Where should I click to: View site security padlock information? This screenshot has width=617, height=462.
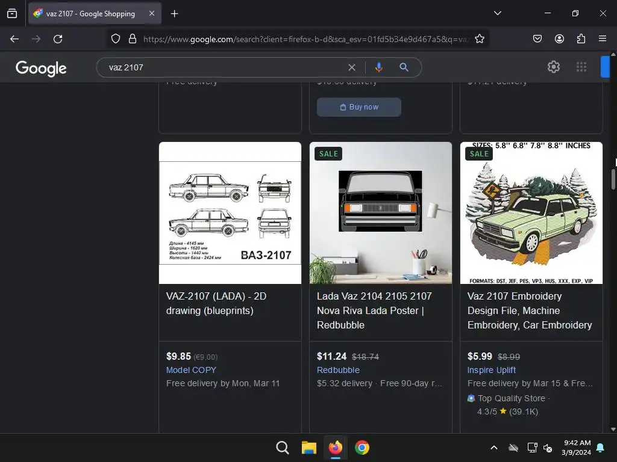pos(133,39)
